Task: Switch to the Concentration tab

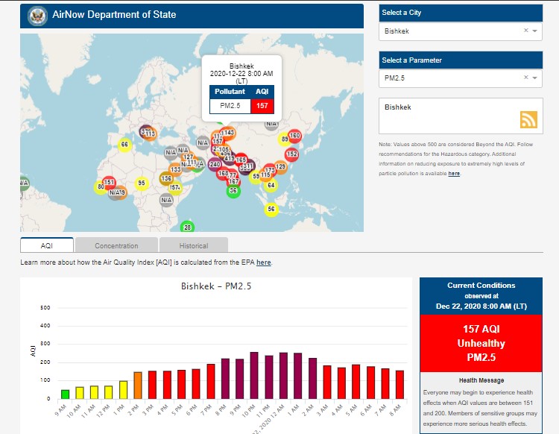Action: (x=116, y=245)
